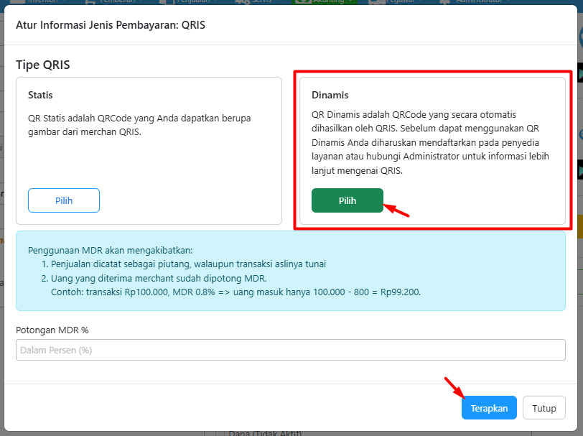
Task: Choose the Statis QRIS type via Pilih
Action: tap(64, 200)
